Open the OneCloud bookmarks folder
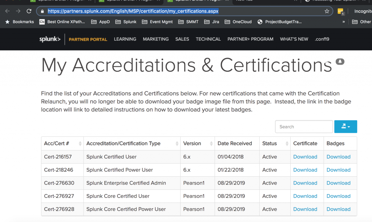 click(x=238, y=22)
